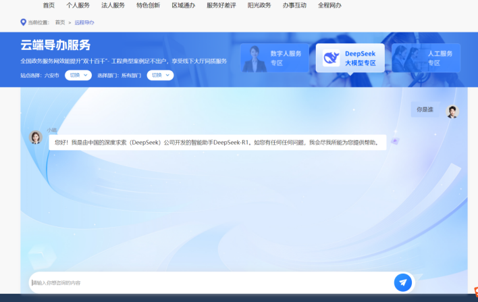
Task: Click the orange icon at bottom right edge
Action: 476,292
